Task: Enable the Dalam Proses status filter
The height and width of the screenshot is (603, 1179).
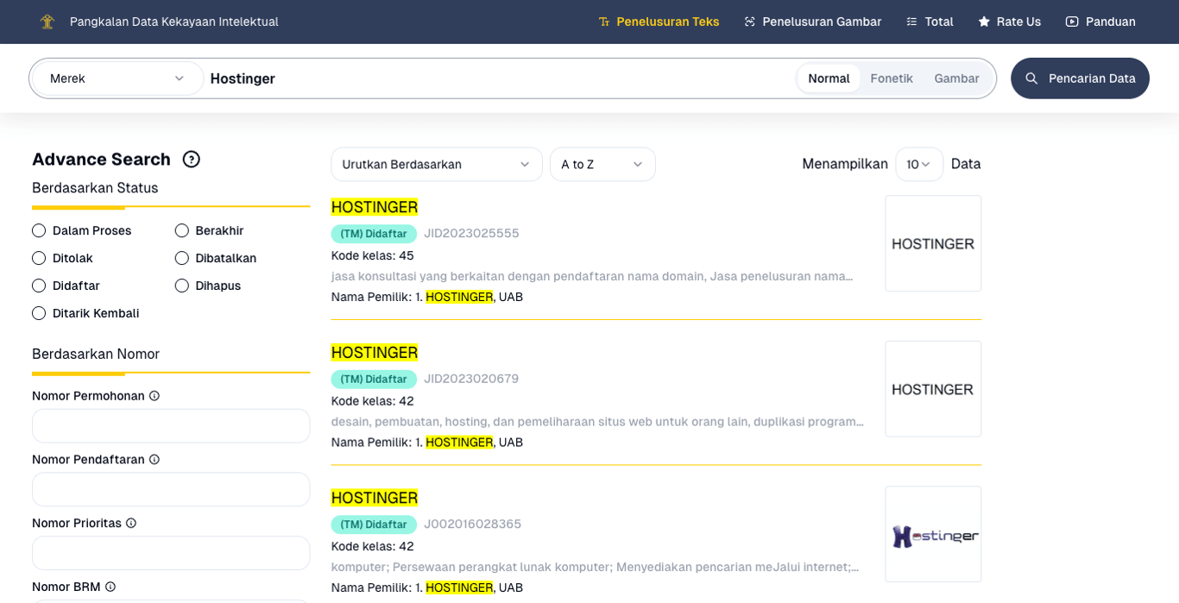Action: click(39, 230)
